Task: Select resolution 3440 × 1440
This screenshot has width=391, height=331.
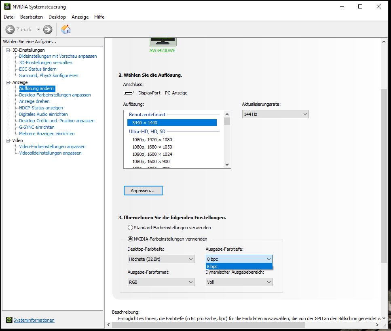Action: (172, 123)
